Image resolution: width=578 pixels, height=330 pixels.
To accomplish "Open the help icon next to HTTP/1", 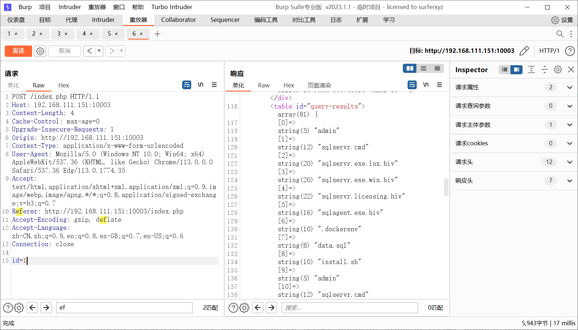I will pos(570,51).
